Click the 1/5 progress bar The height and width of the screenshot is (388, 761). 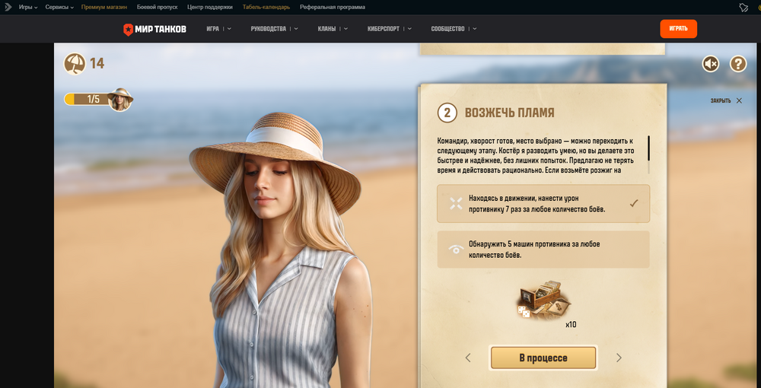coord(88,100)
